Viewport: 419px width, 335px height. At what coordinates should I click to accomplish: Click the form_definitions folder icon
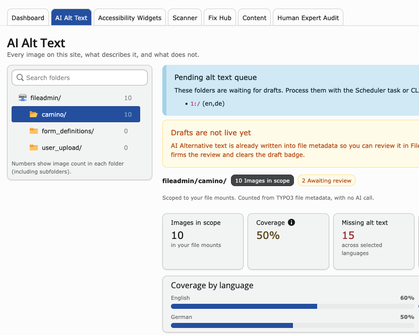coord(34,131)
